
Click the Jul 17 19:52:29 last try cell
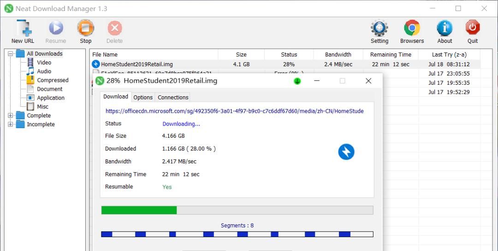(x=449, y=92)
